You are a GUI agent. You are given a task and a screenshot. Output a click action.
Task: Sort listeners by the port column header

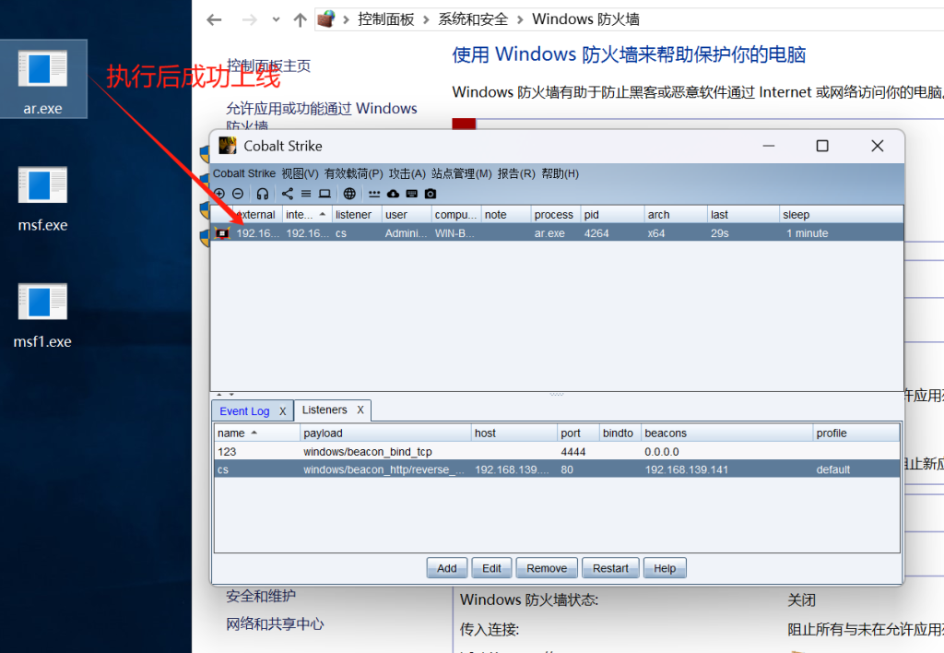pos(578,433)
